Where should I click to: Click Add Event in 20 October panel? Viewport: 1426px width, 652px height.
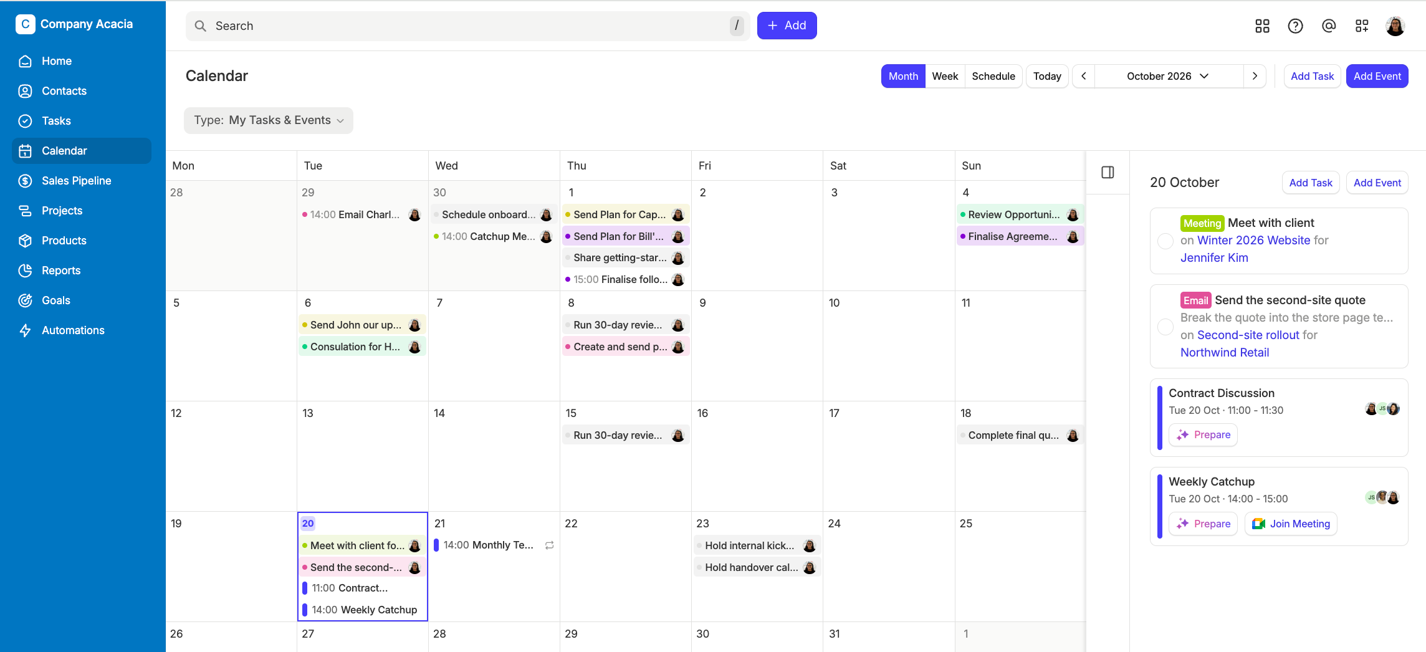(x=1377, y=183)
